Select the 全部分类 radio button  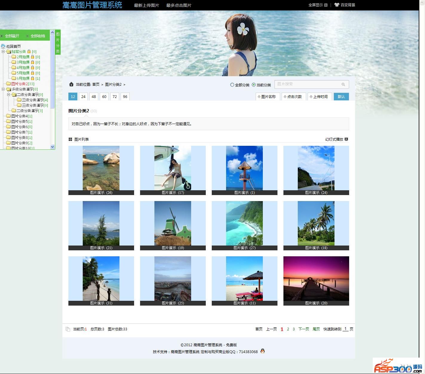pyautogui.click(x=232, y=85)
